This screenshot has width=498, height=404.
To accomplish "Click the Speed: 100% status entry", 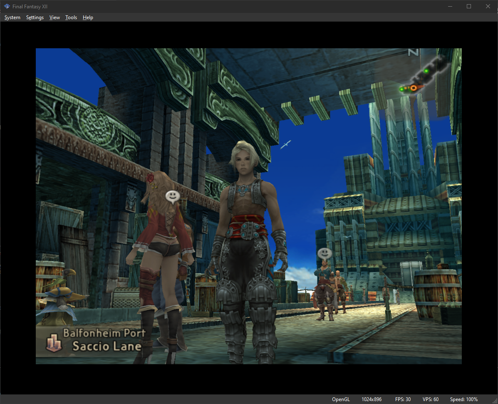I will (x=464, y=399).
